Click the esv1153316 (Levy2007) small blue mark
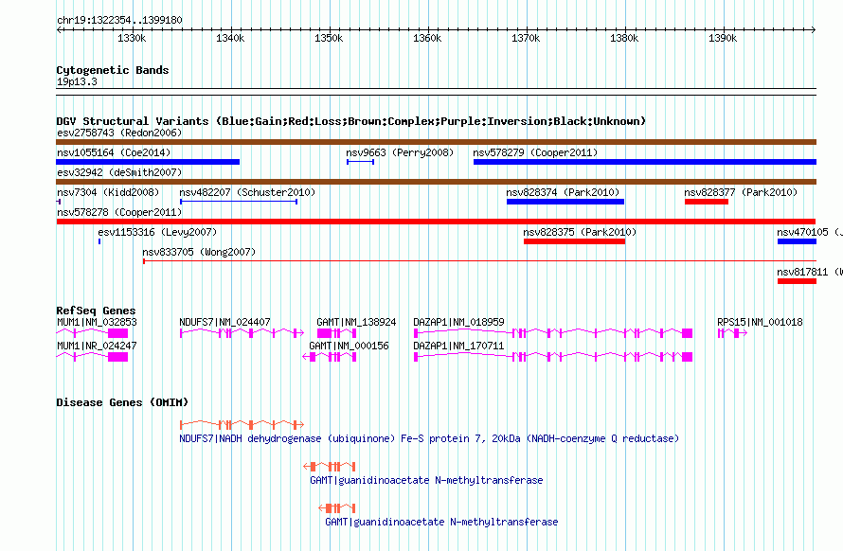 click(x=99, y=241)
